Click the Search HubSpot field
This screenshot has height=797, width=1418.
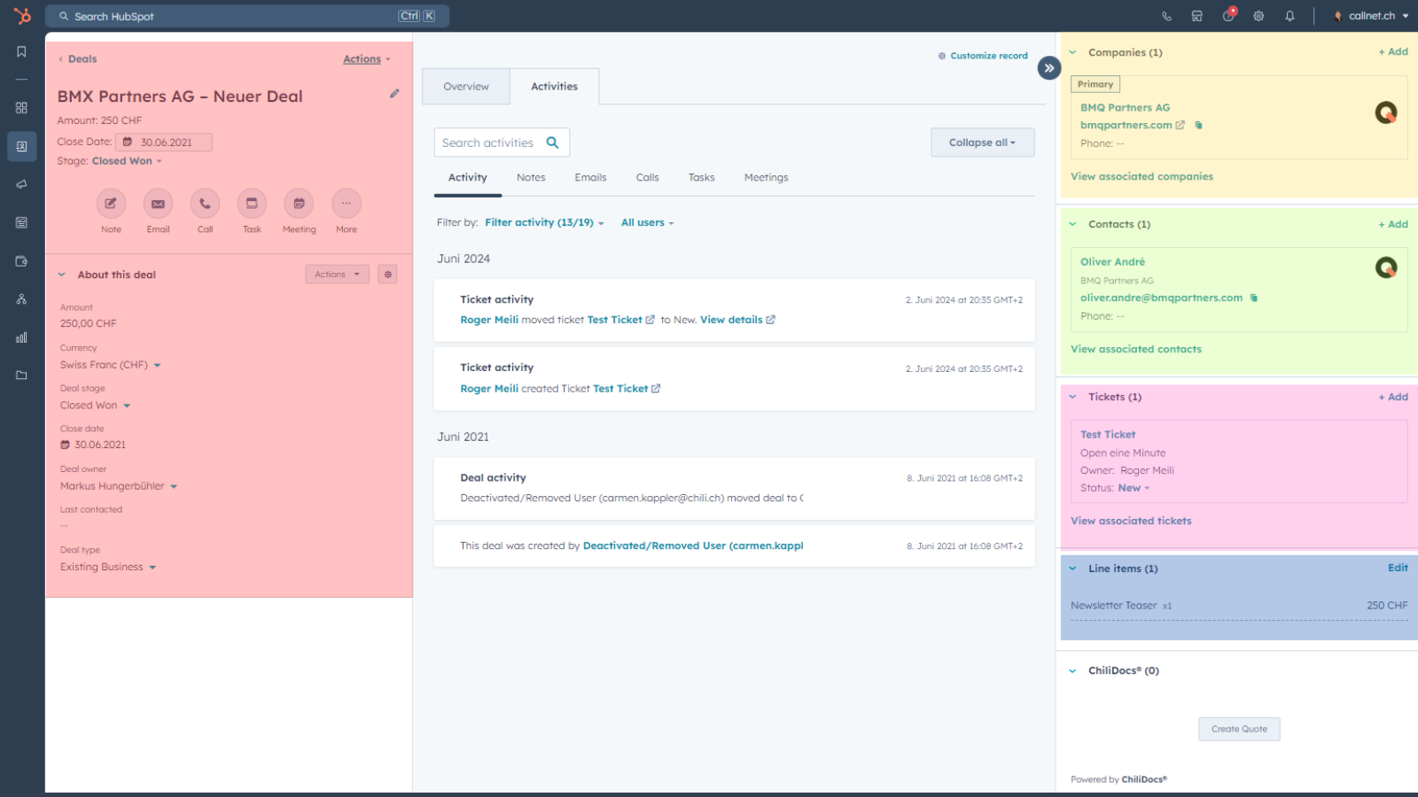pos(247,16)
